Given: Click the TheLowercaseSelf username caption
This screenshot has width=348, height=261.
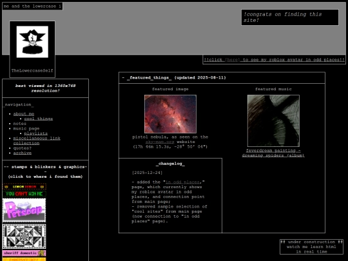Looking at the screenshot, I should click(32, 71).
